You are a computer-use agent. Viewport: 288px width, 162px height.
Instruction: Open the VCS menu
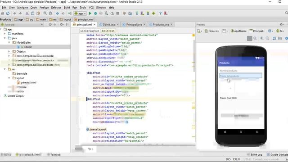click(91, 8)
